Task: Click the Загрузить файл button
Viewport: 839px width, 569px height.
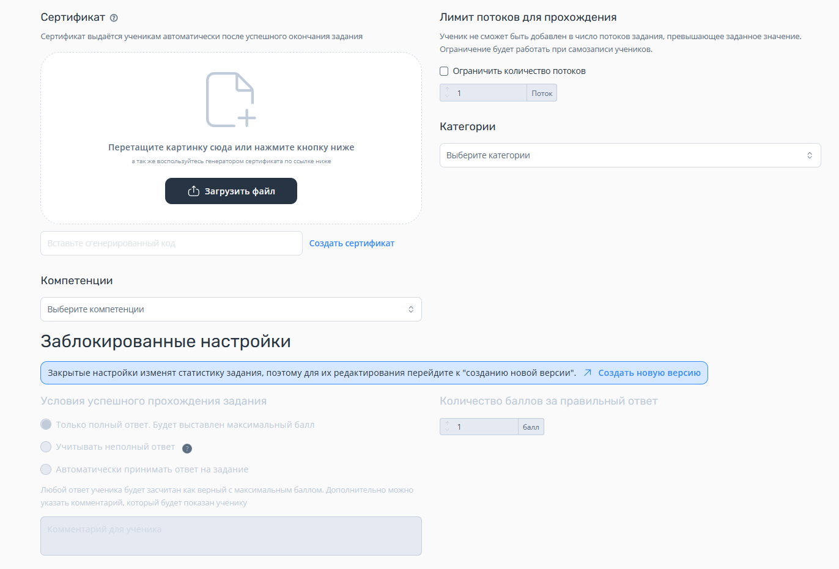Action: (231, 191)
